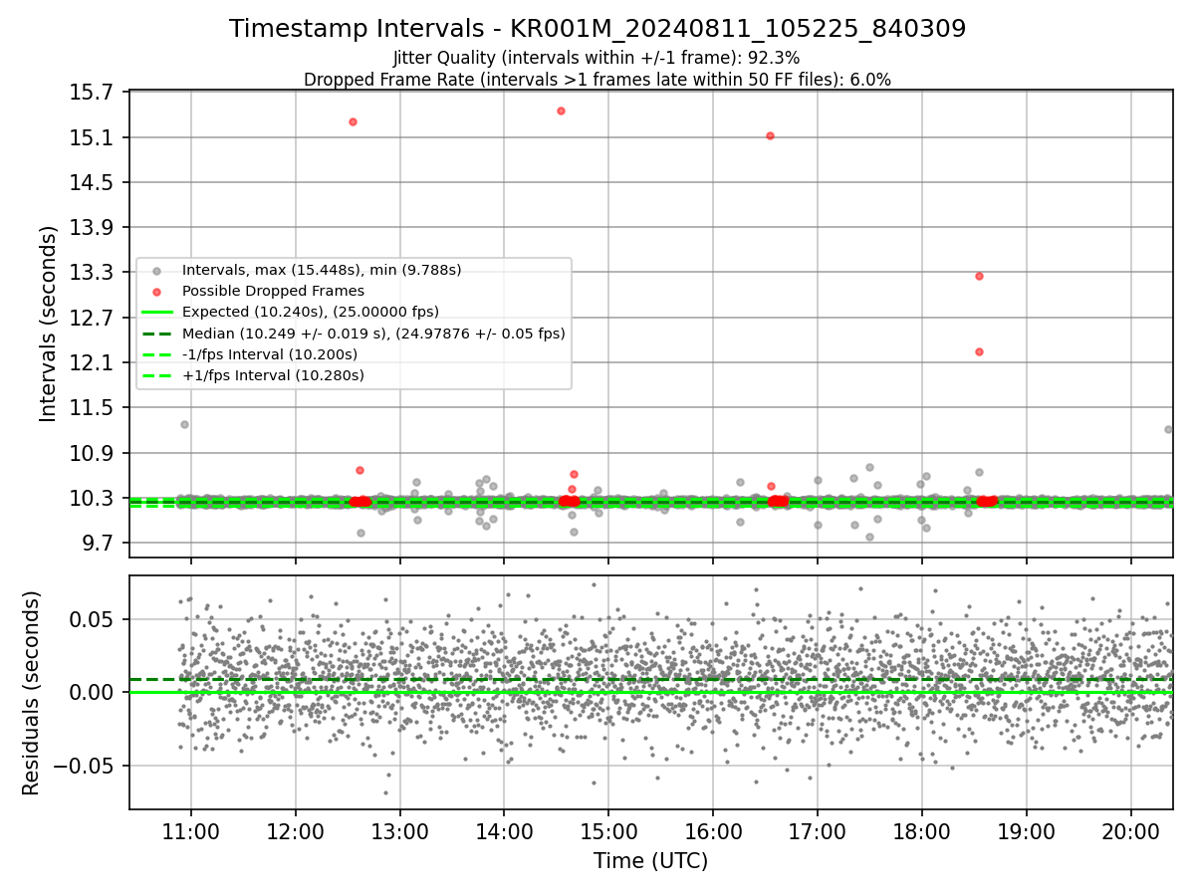Click the x-axis tick label '18:00'
1195x896 pixels.
pyautogui.click(x=922, y=832)
